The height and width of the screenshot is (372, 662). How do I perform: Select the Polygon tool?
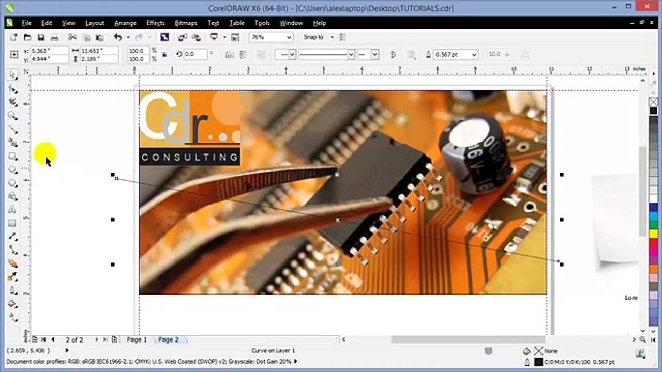tap(12, 183)
